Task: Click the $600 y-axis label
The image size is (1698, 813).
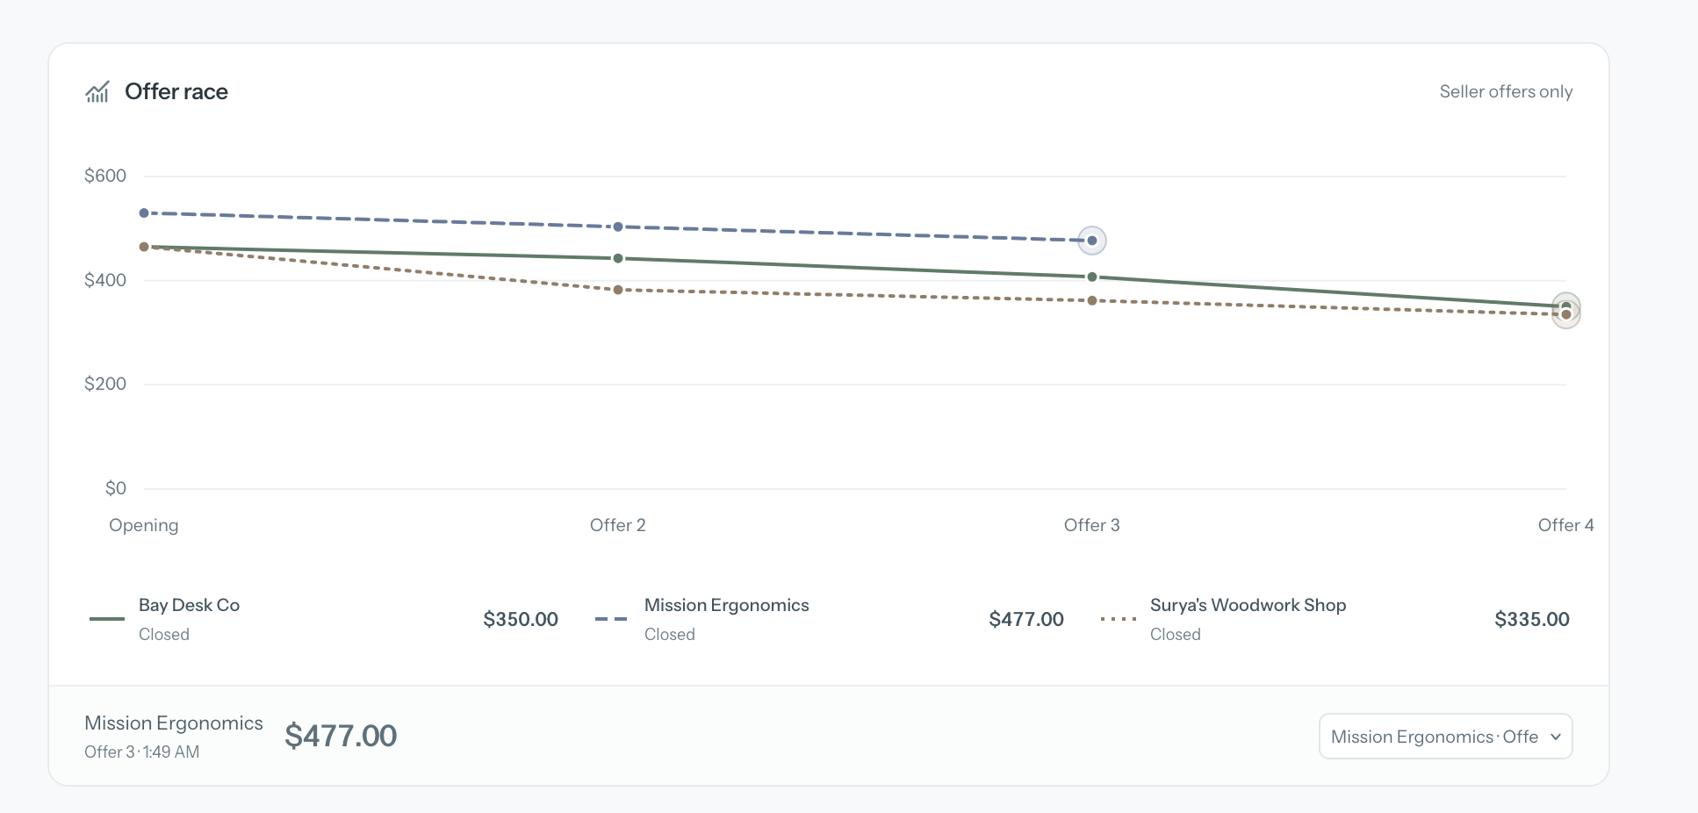Action: 105,176
